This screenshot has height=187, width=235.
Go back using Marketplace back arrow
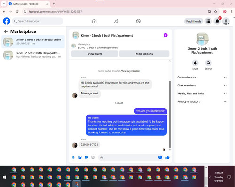click(x=6, y=31)
